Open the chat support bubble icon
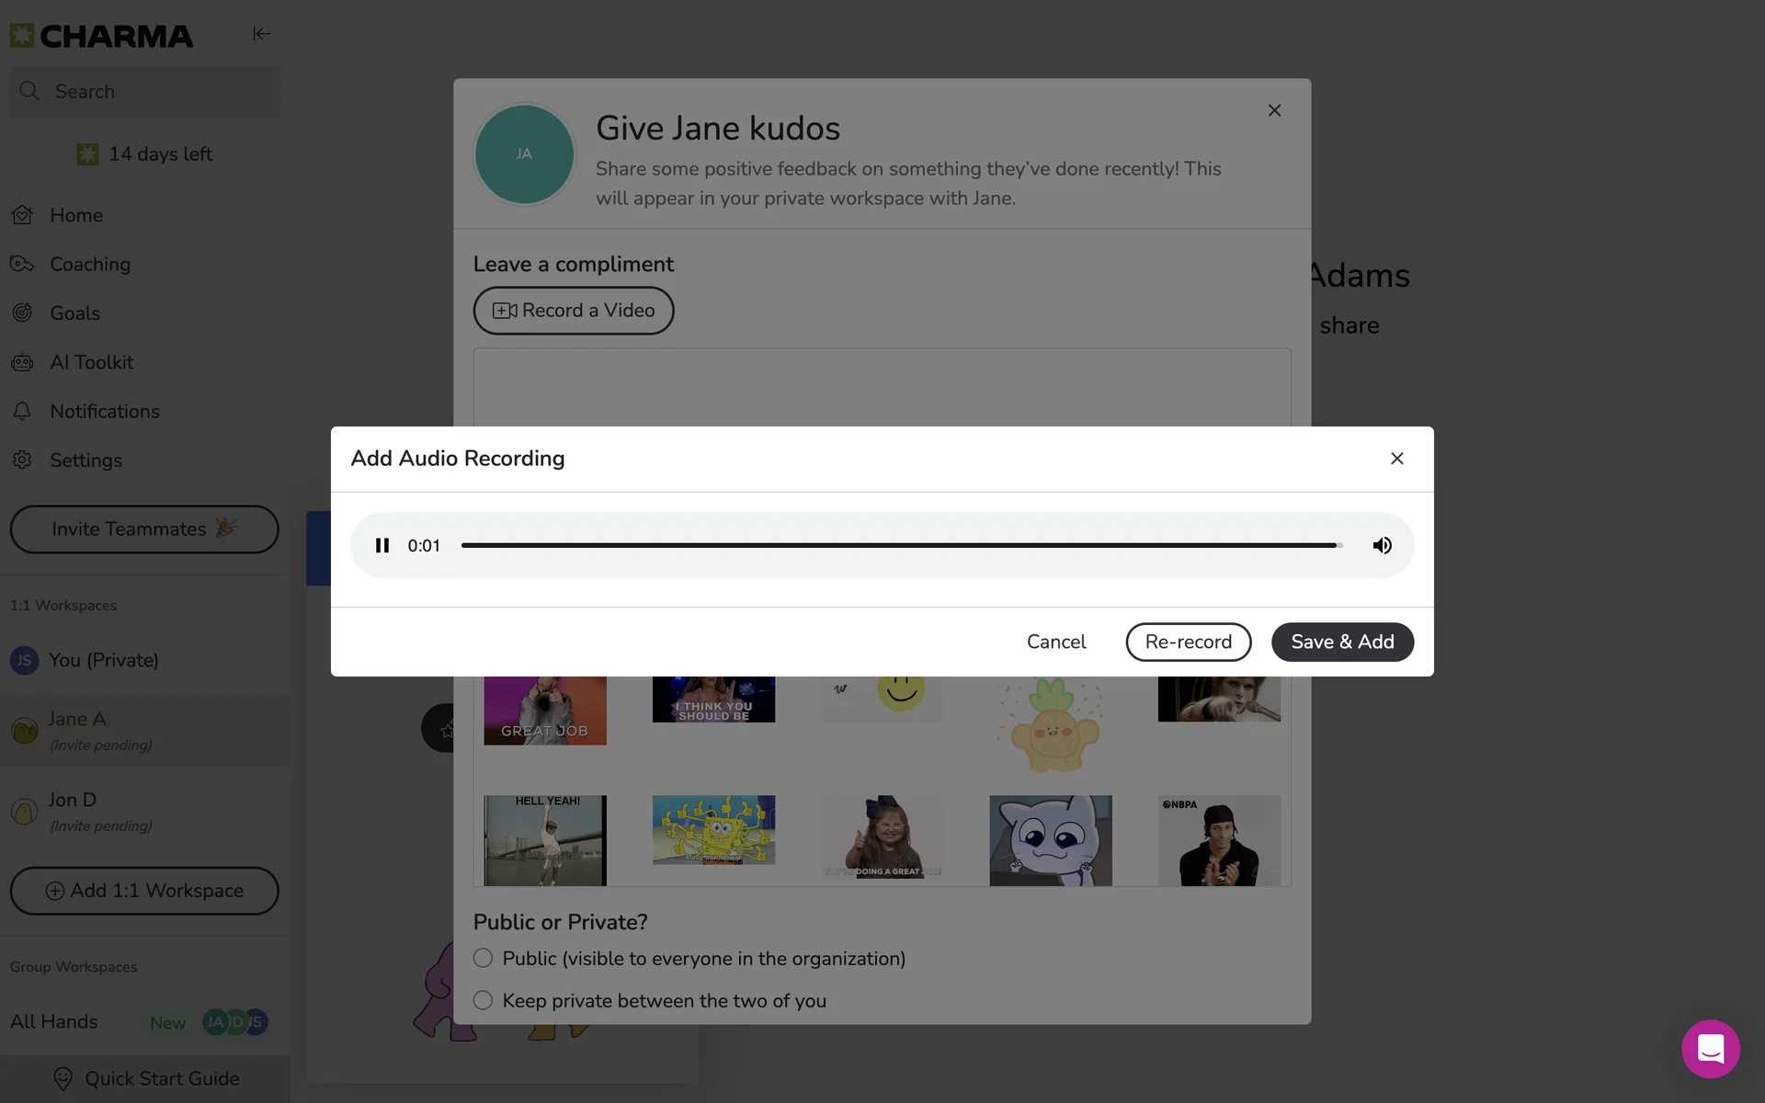 pos(1710,1048)
